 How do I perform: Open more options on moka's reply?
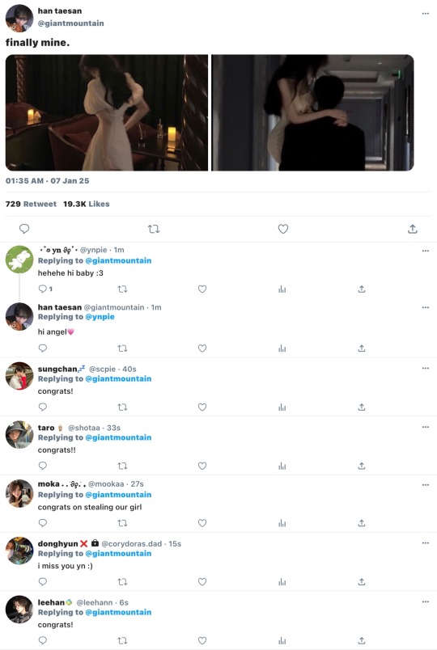coord(426,484)
